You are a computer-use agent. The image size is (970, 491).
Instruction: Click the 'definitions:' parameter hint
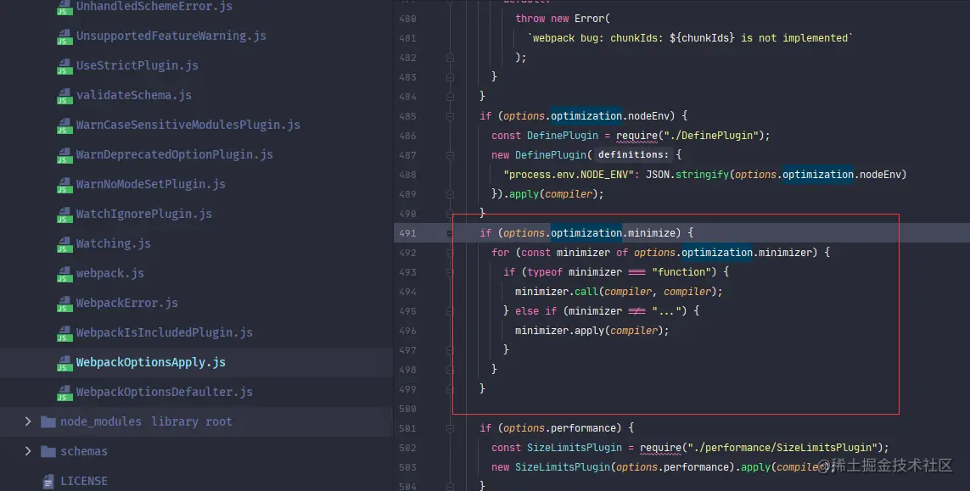(633, 154)
